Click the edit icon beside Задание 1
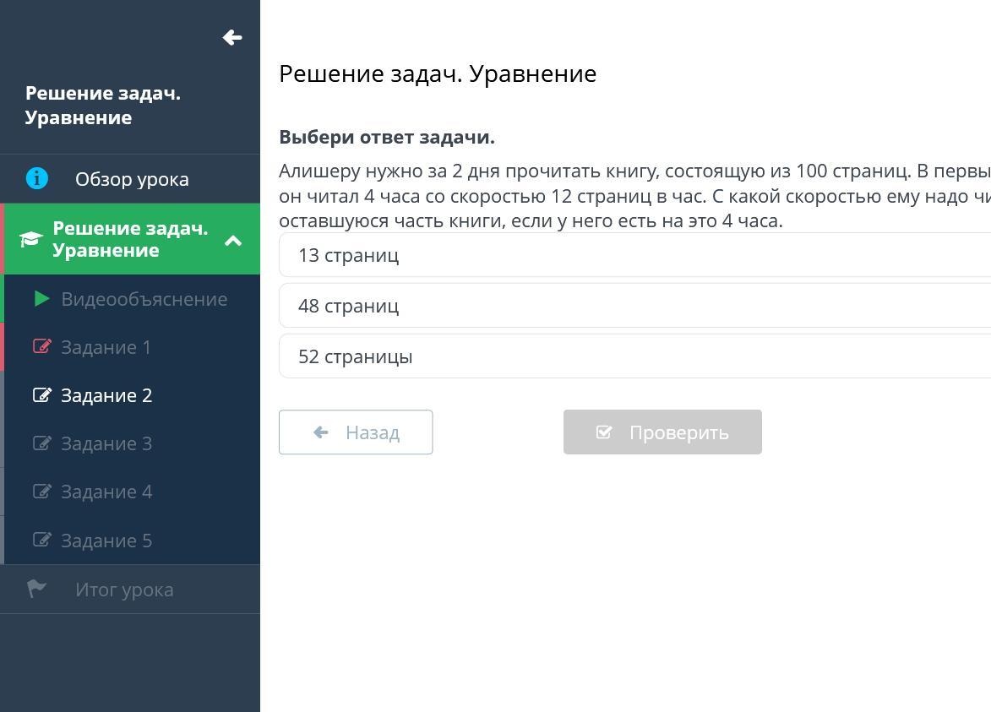 (41, 347)
